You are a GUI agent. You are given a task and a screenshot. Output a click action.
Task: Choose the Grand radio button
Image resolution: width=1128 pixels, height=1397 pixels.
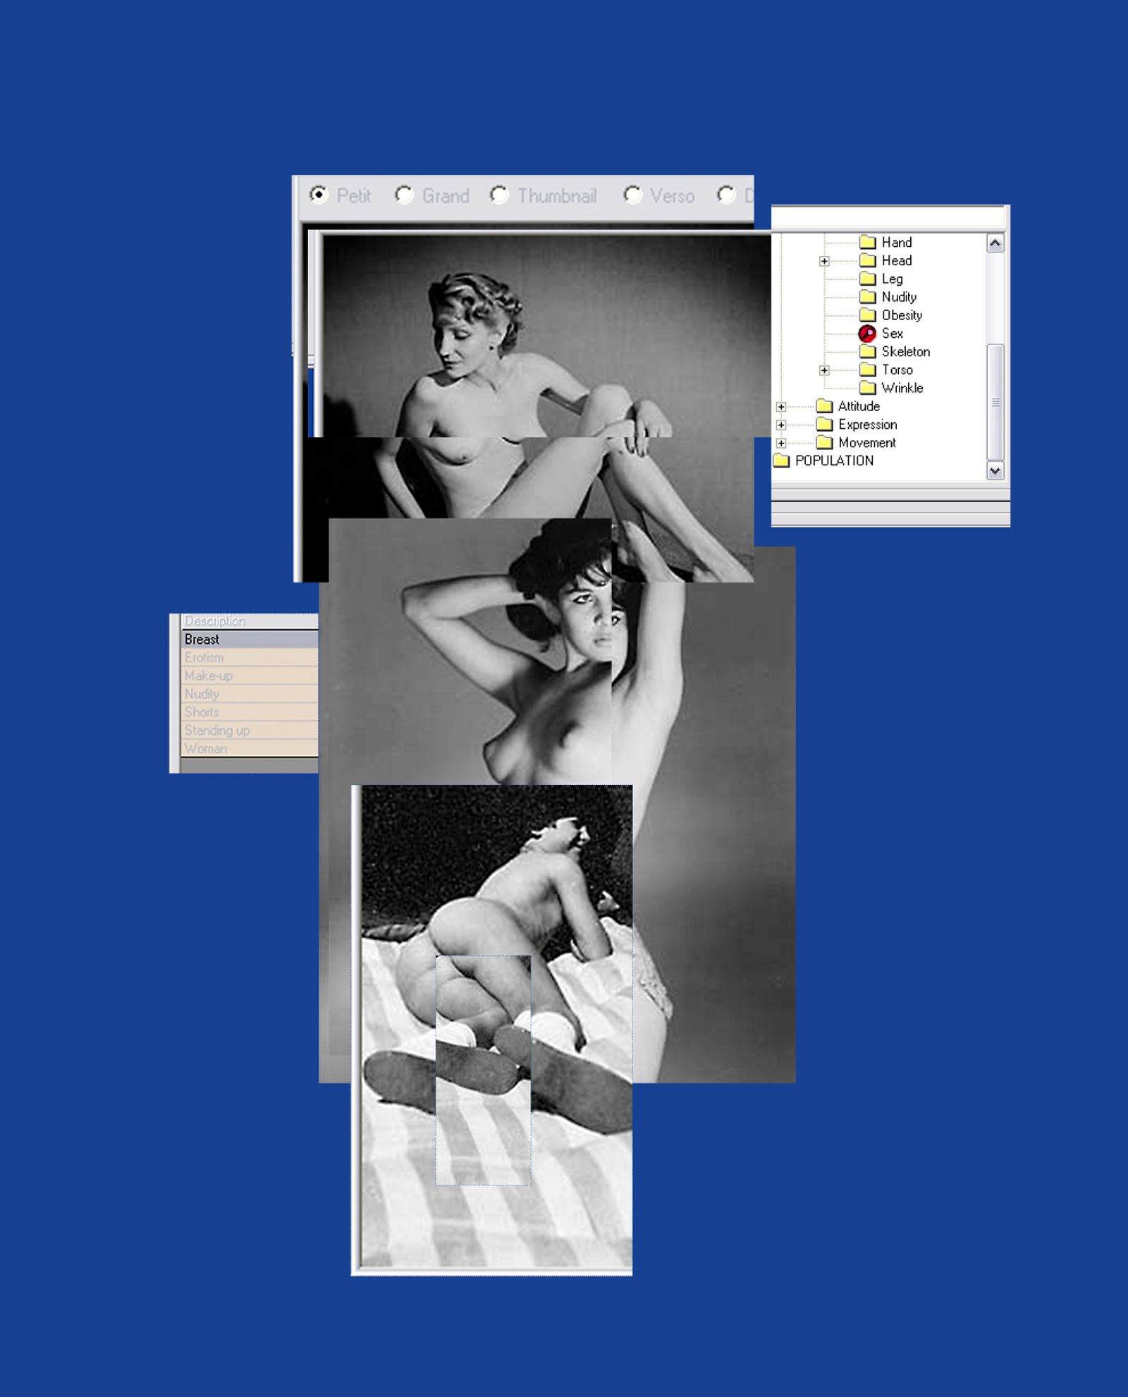click(404, 194)
